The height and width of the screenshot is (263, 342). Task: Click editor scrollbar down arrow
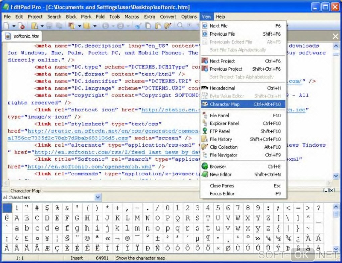pos(336,176)
